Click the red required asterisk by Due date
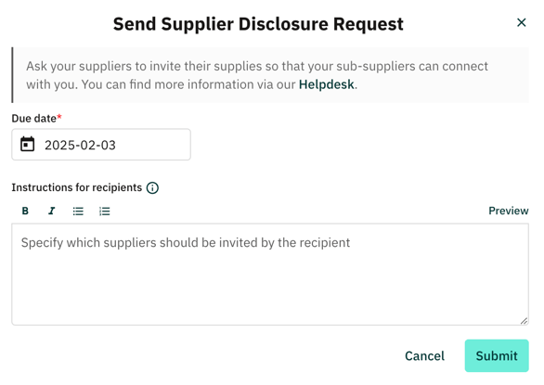The height and width of the screenshot is (385, 544). [x=59, y=117]
